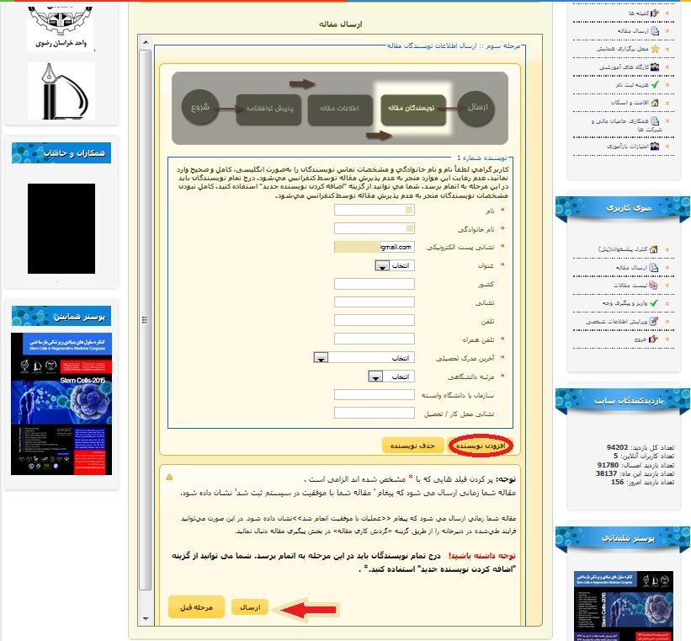Open the عنوان dropdown
This screenshot has height=641, width=691.
(x=395, y=265)
